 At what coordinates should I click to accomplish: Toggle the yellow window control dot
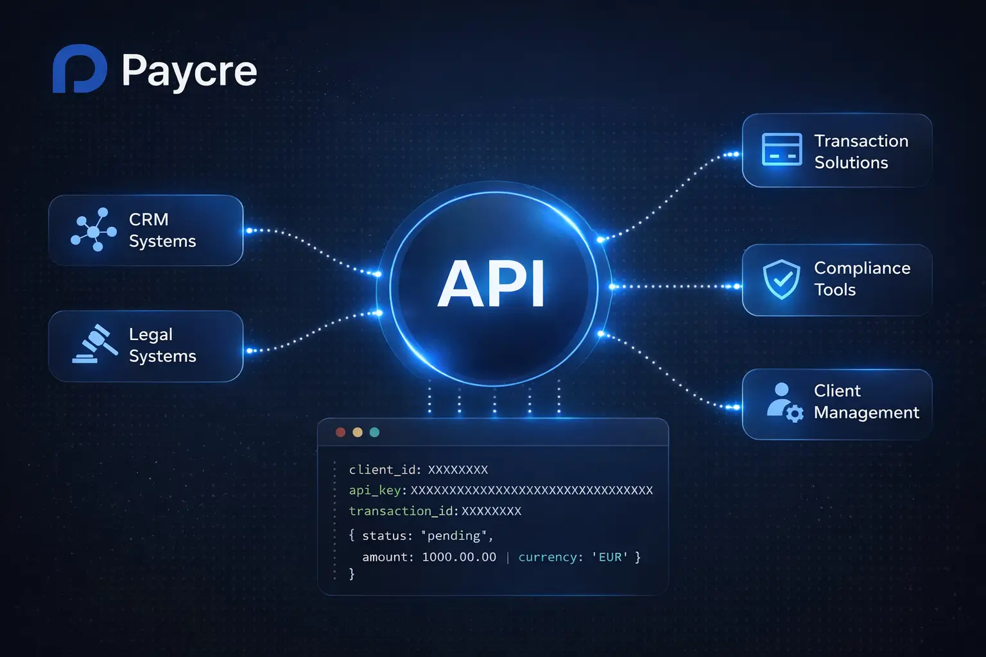point(358,432)
